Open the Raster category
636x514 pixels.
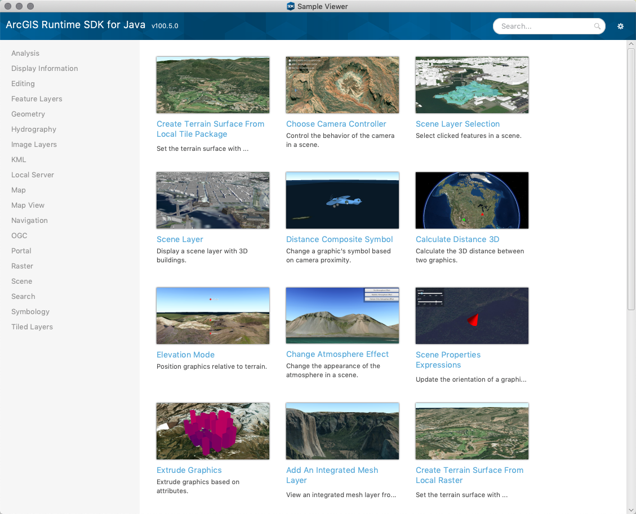(23, 266)
